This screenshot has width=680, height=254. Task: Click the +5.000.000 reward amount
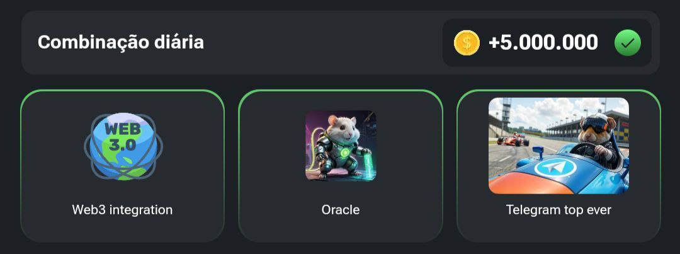tap(543, 43)
